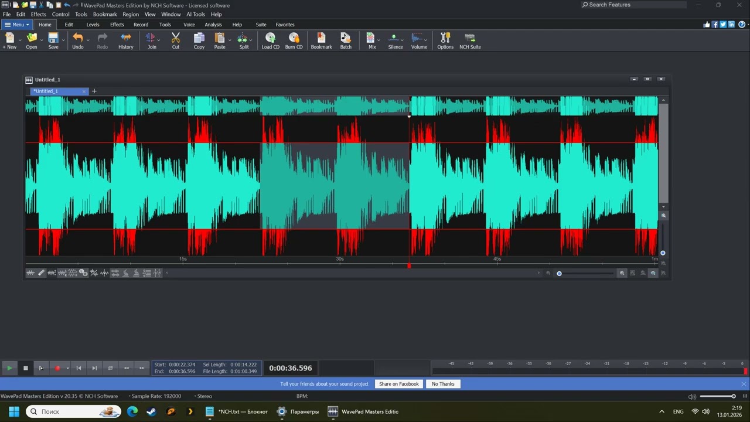Expand the Open button dropdown arrow
Viewport: 750px width, 422px height.
(42, 40)
